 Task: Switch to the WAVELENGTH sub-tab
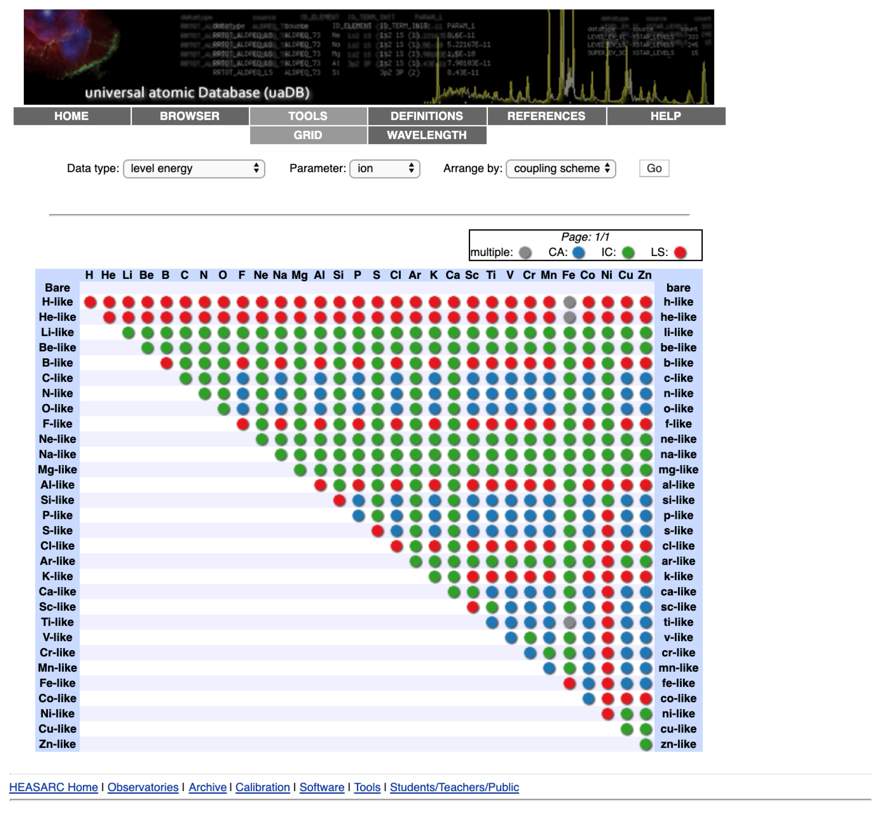(x=427, y=135)
